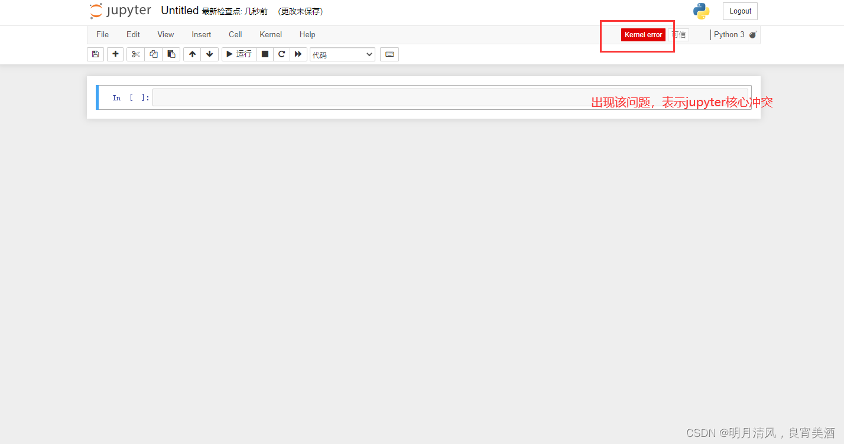Run the current cell with 运行 button

point(239,54)
